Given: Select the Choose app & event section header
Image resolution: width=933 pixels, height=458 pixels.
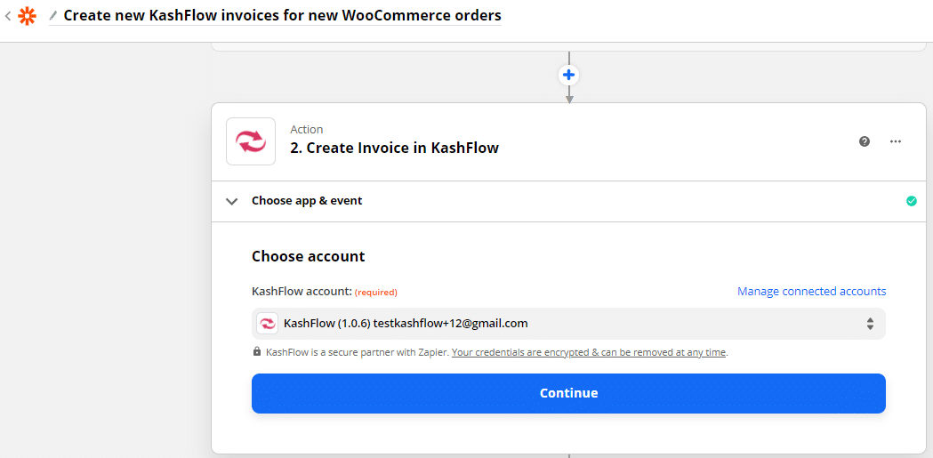Looking at the screenshot, I should [x=307, y=201].
